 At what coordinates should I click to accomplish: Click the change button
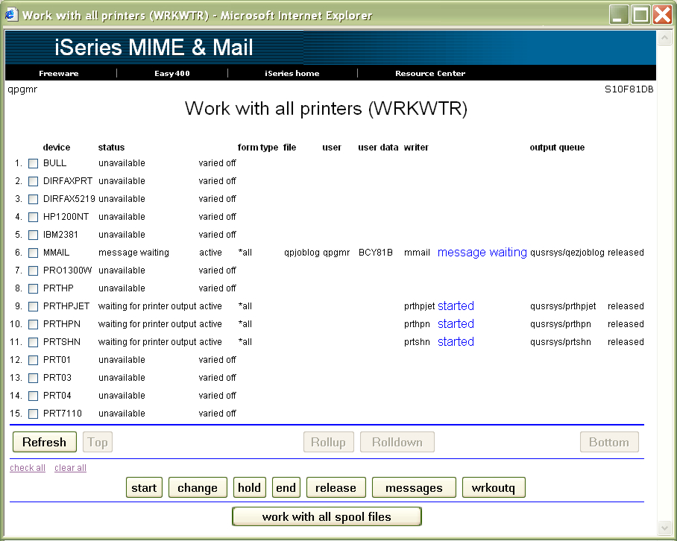click(x=198, y=487)
